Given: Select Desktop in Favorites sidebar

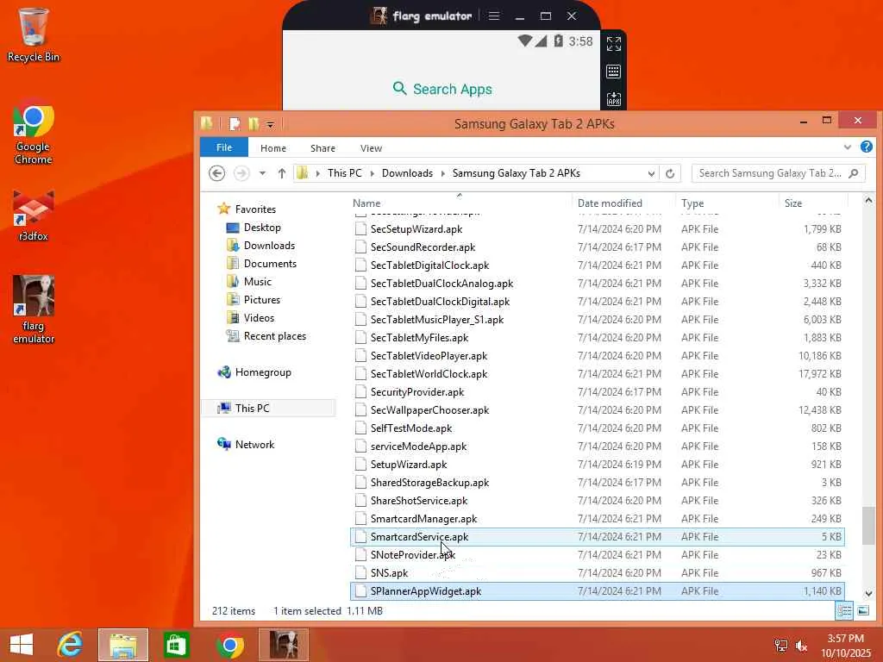Looking at the screenshot, I should 262,228.
